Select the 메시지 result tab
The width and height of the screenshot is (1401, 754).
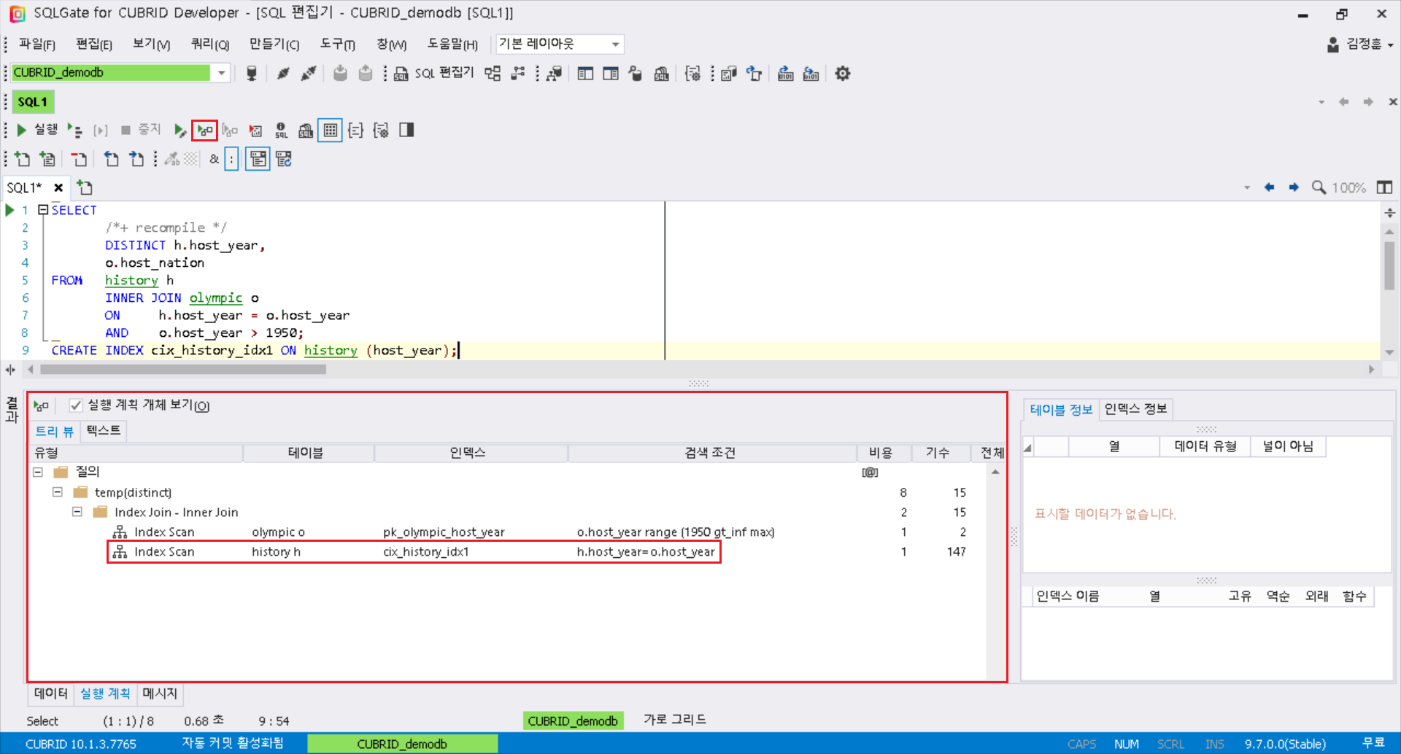[160, 693]
